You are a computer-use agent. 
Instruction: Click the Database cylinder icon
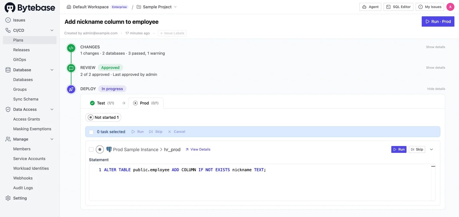coord(8,70)
